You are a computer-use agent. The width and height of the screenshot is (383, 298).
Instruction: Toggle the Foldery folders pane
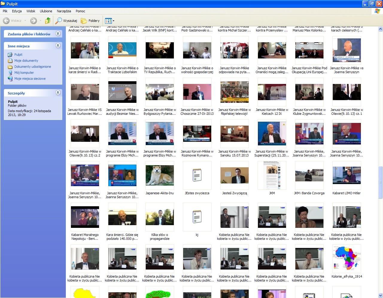[90, 21]
